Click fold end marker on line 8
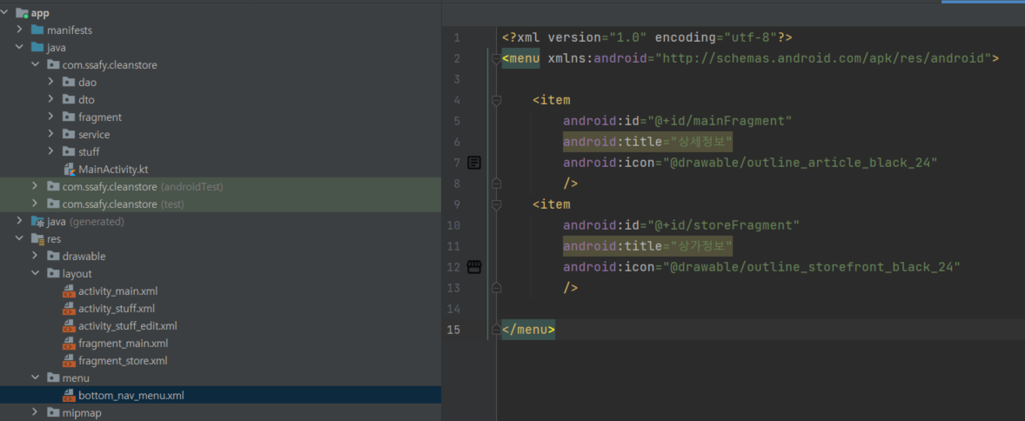 pyautogui.click(x=496, y=184)
